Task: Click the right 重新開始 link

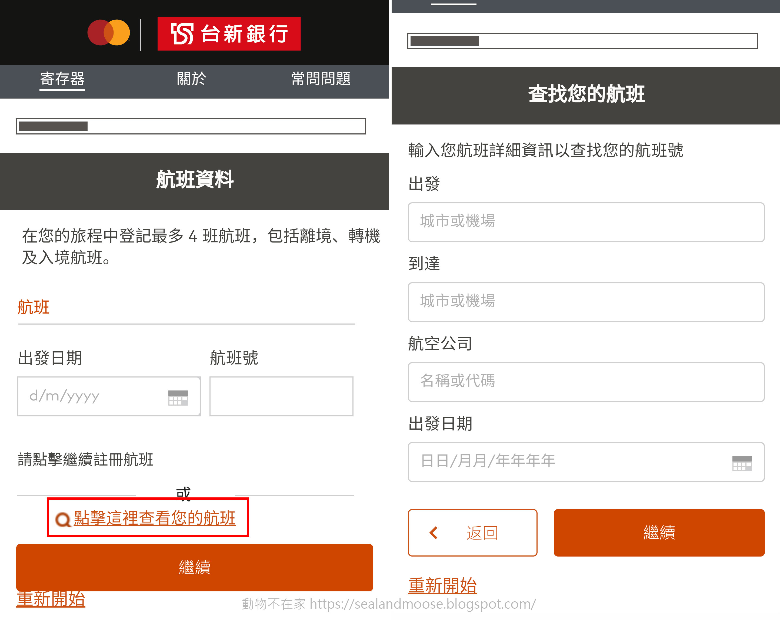Action: point(442,585)
